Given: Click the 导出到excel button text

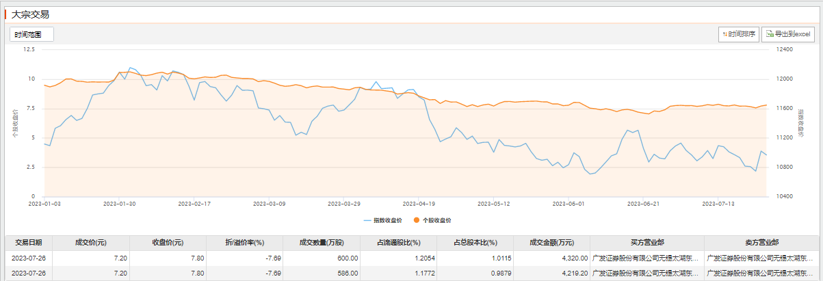Looking at the screenshot, I should point(792,34).
